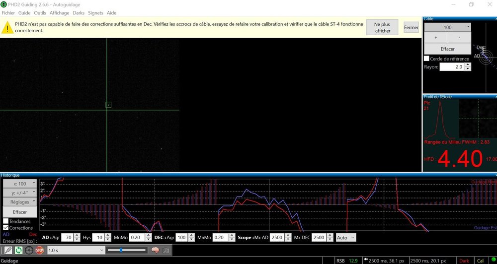Enable the Cercle de référence checkbox
The image size is (497, 264).
[426, 59]
